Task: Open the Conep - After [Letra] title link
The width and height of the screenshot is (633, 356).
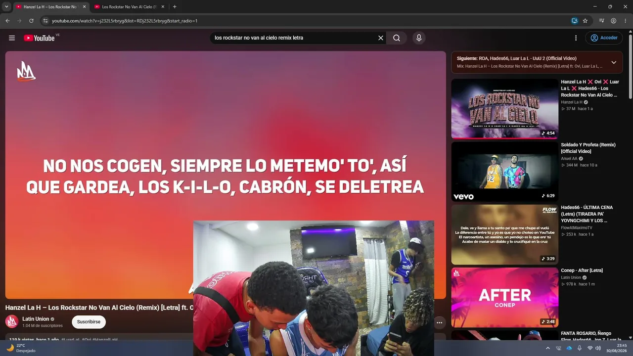Action: click(582, 270)
